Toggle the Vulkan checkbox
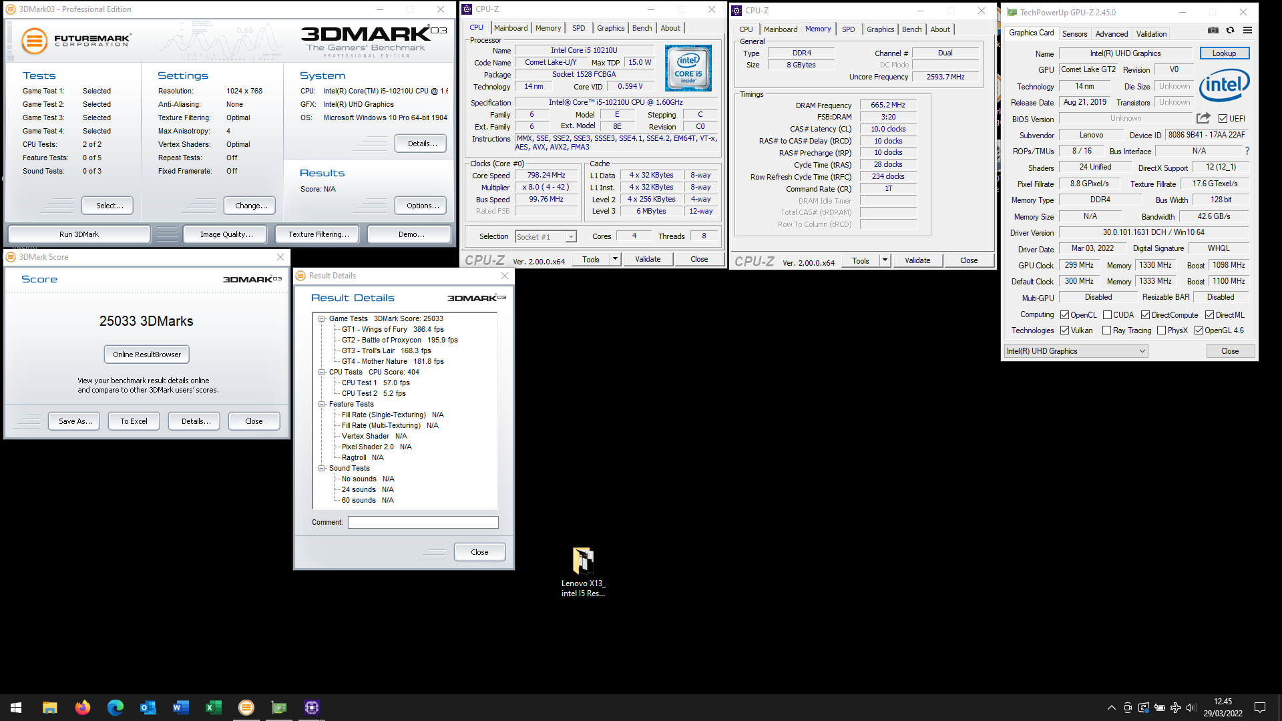Screen dimensions: 1282x721 point(1064,330)
